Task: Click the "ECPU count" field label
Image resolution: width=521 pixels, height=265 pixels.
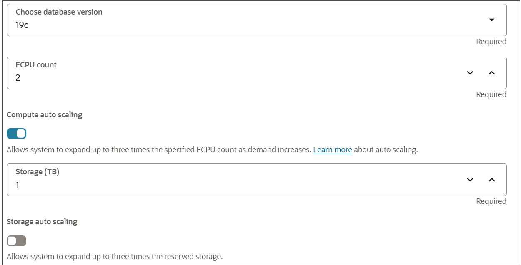Action: pyautogui.click(x=36, y=65)
